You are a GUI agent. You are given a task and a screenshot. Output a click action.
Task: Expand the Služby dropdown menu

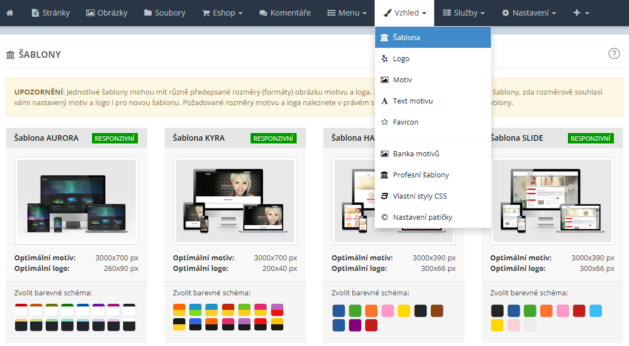click(464, 13)
